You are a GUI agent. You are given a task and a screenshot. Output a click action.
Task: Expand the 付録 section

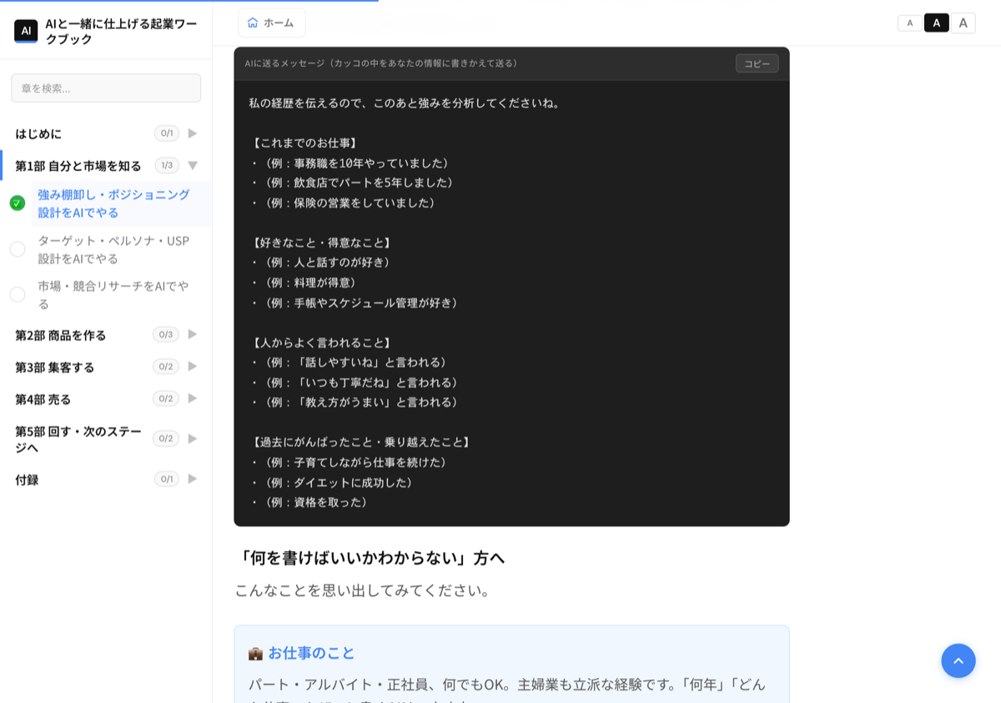tap(192, 478)
